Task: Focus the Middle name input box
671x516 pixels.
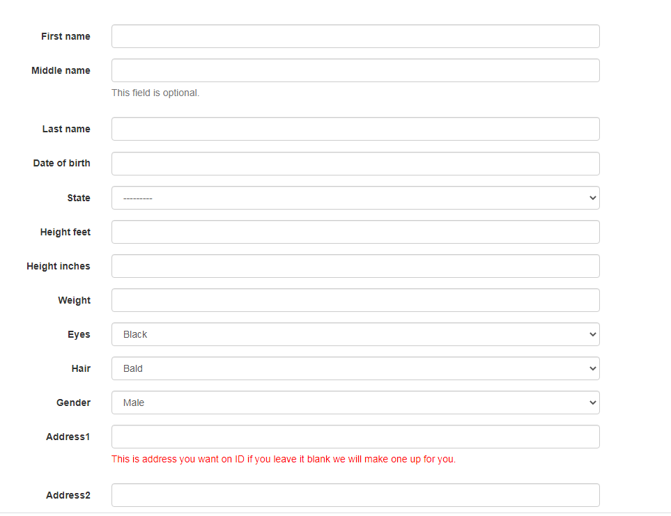Action: tap(355, 70)
